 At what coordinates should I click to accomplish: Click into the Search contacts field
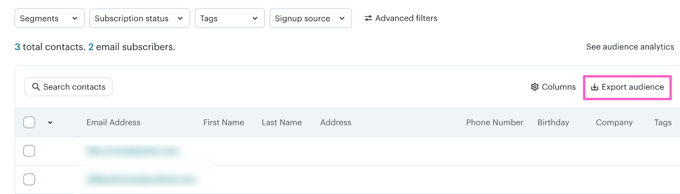tap(74, 87)
